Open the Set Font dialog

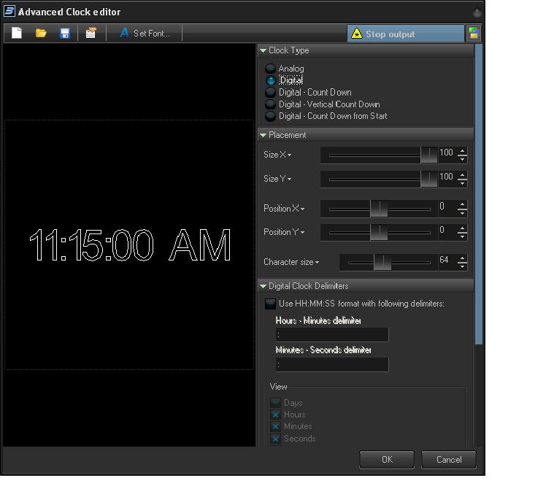tap(145, 34)
